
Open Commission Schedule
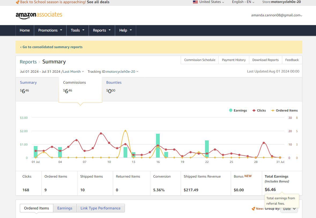pos(200,60)
